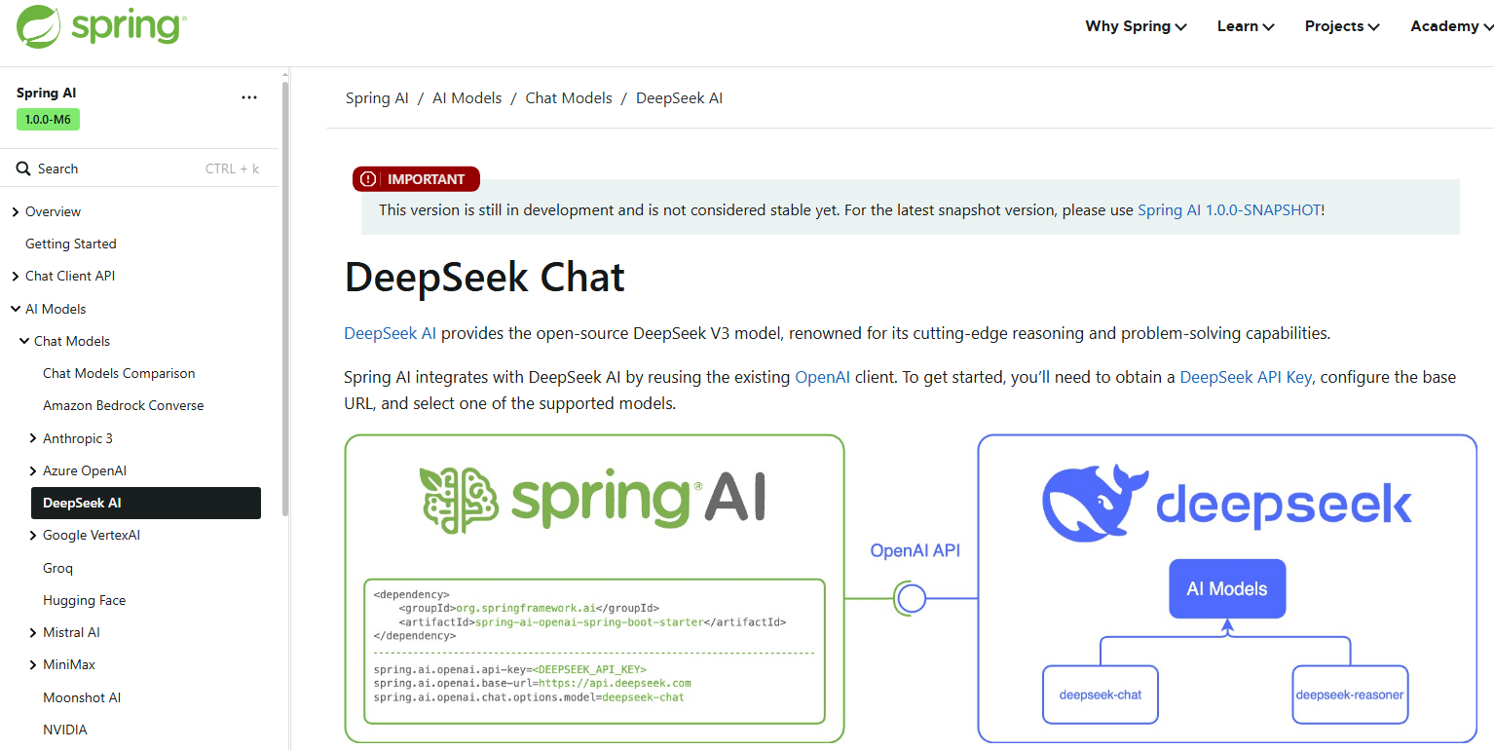The image size is (1494, 750).
Task: Open the Projects navigation menu
Action: tap(1342, 26)
